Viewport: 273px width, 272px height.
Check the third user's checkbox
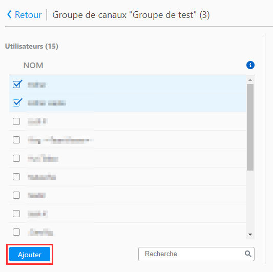click(16, 121)
